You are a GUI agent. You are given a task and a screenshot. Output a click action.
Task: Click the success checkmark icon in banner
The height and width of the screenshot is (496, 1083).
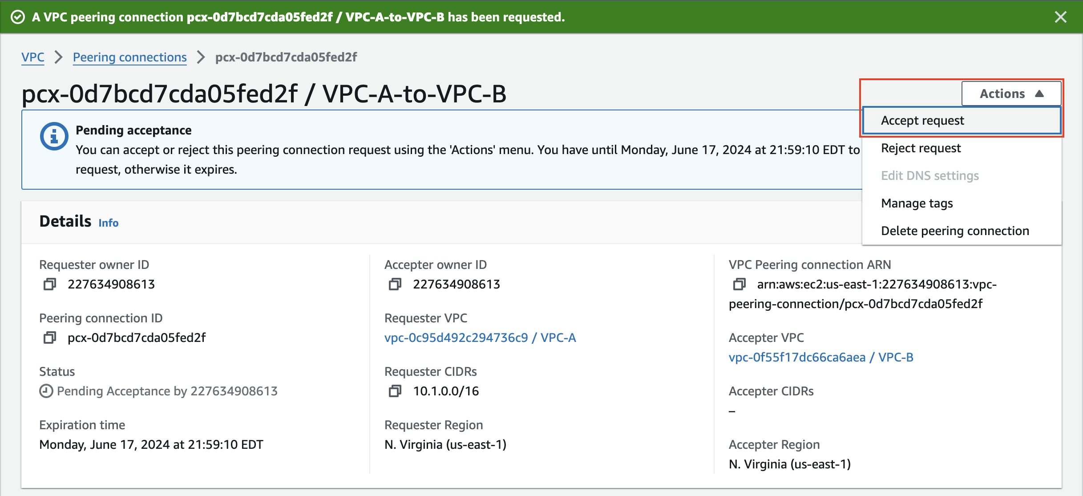(x=18, y=17)
